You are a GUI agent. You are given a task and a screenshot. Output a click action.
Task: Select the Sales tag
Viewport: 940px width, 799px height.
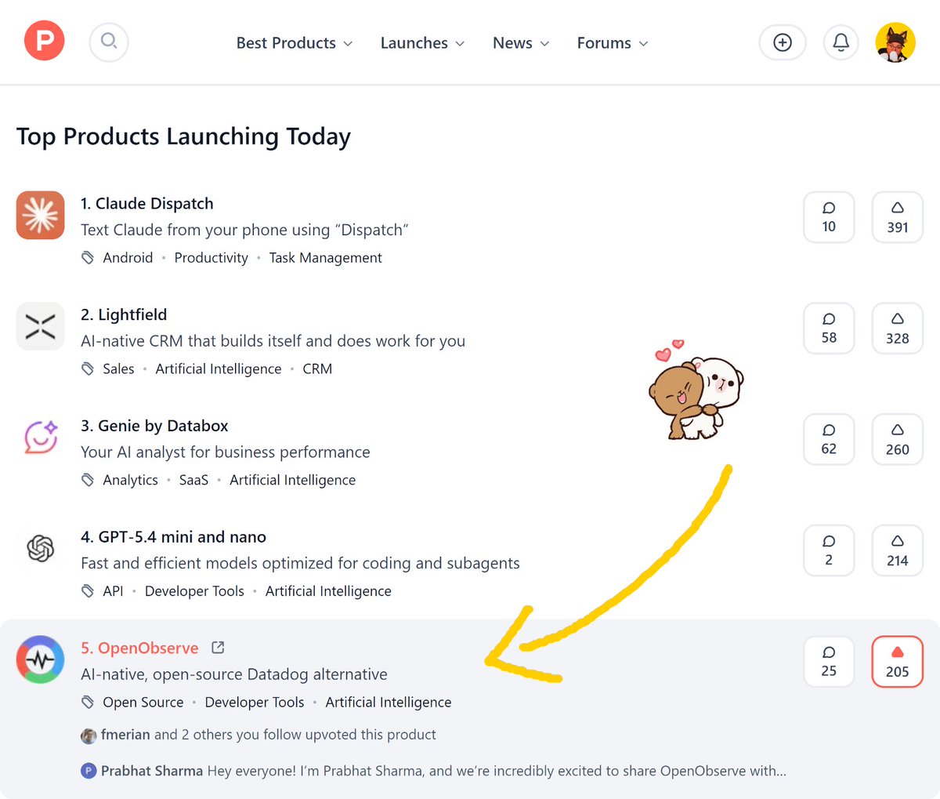click(118, 369)
